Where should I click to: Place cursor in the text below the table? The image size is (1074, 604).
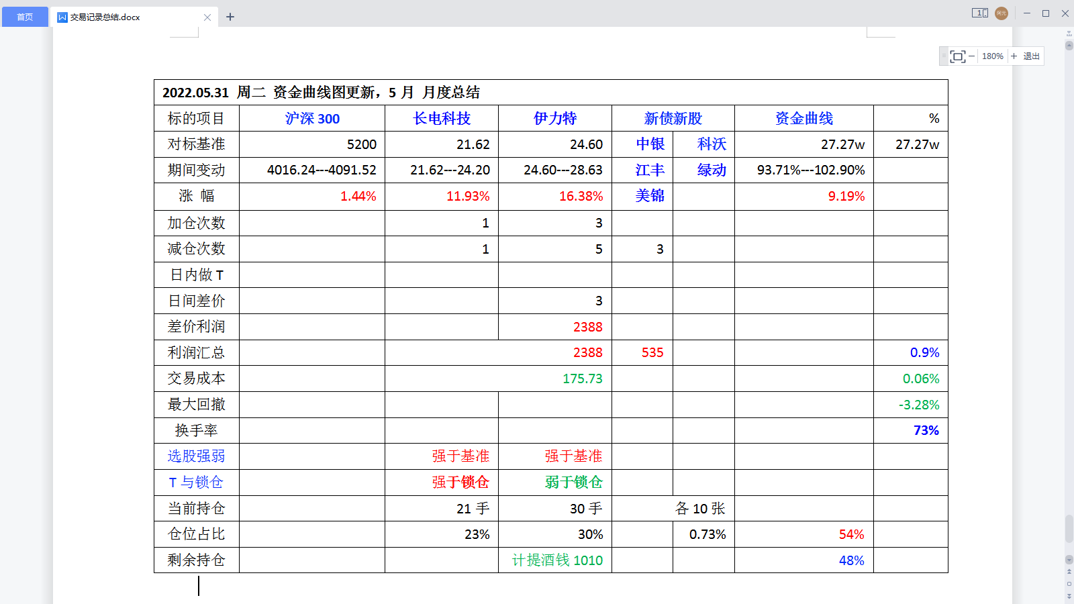(199, 585)
